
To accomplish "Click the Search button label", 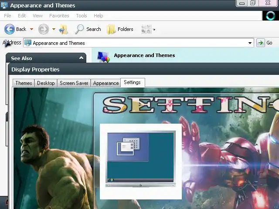I will [x=94, y=29].
